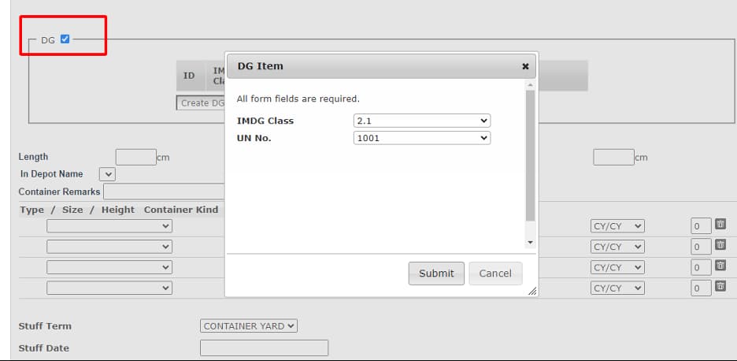This screenshot has width=737, height=361.
Task: Open the UN No. dropdown
Action: [x=422, y=138]
